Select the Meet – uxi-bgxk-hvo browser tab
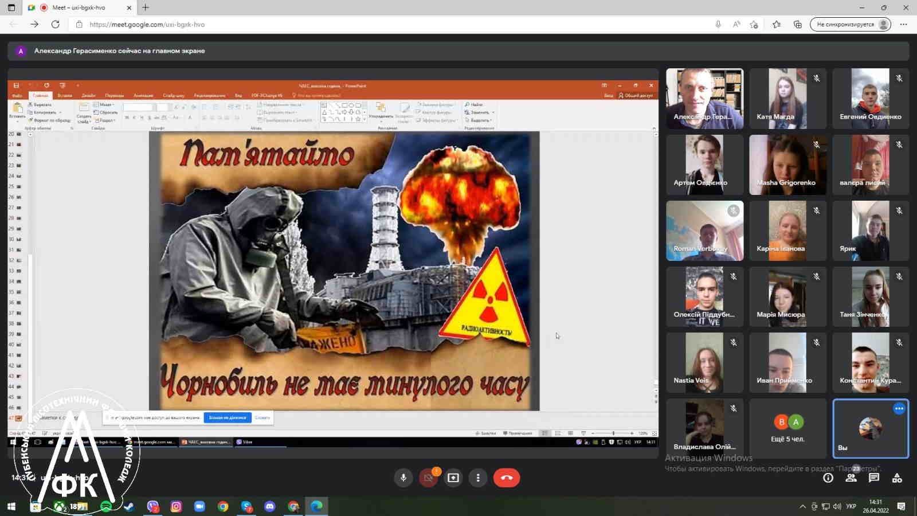Image resolution: width=917 pixels, height=516 pixels. pos(79,7)
